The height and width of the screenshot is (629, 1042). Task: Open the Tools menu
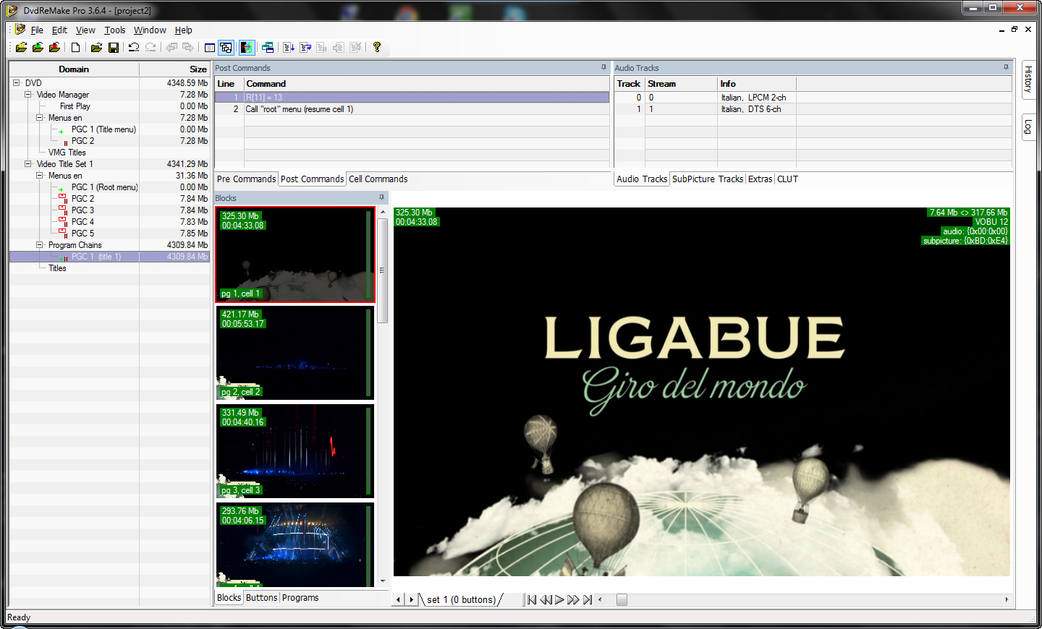click(114, 30)
